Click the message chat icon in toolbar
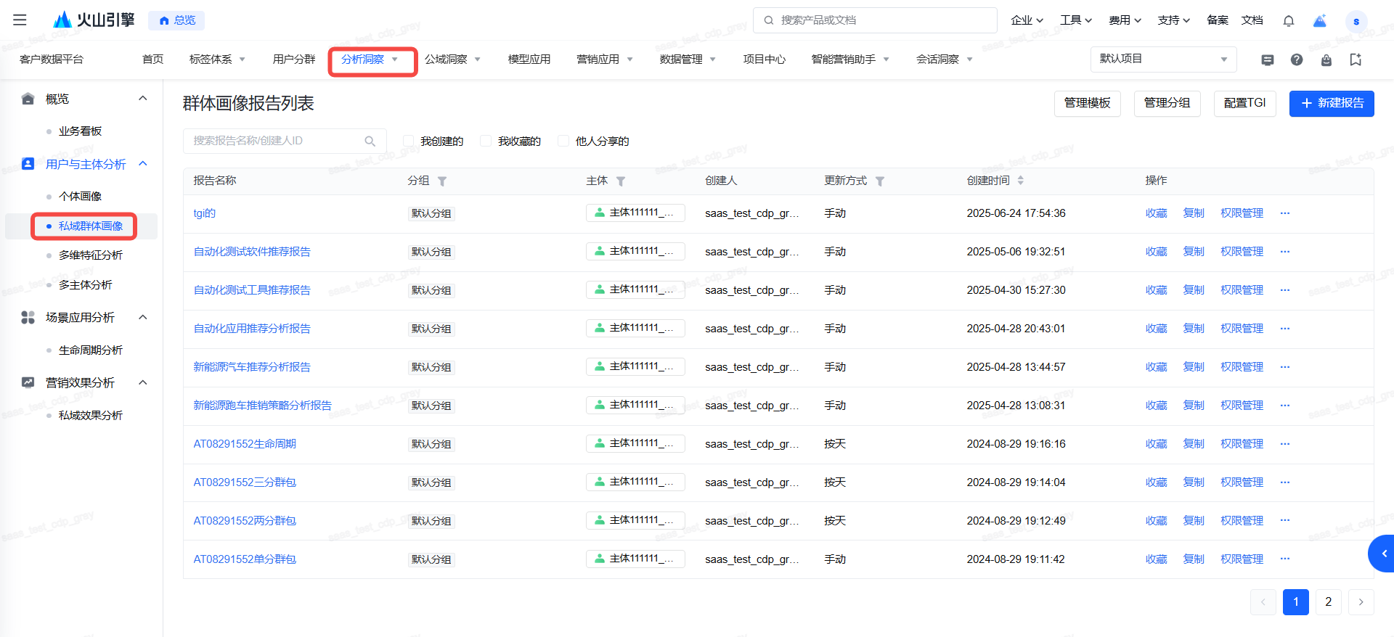This screenshot has width=1394, height=637. pyautogui.click(x=1267, y=59)
